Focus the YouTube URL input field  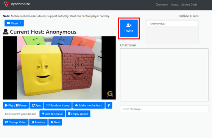tap(20, 114)
